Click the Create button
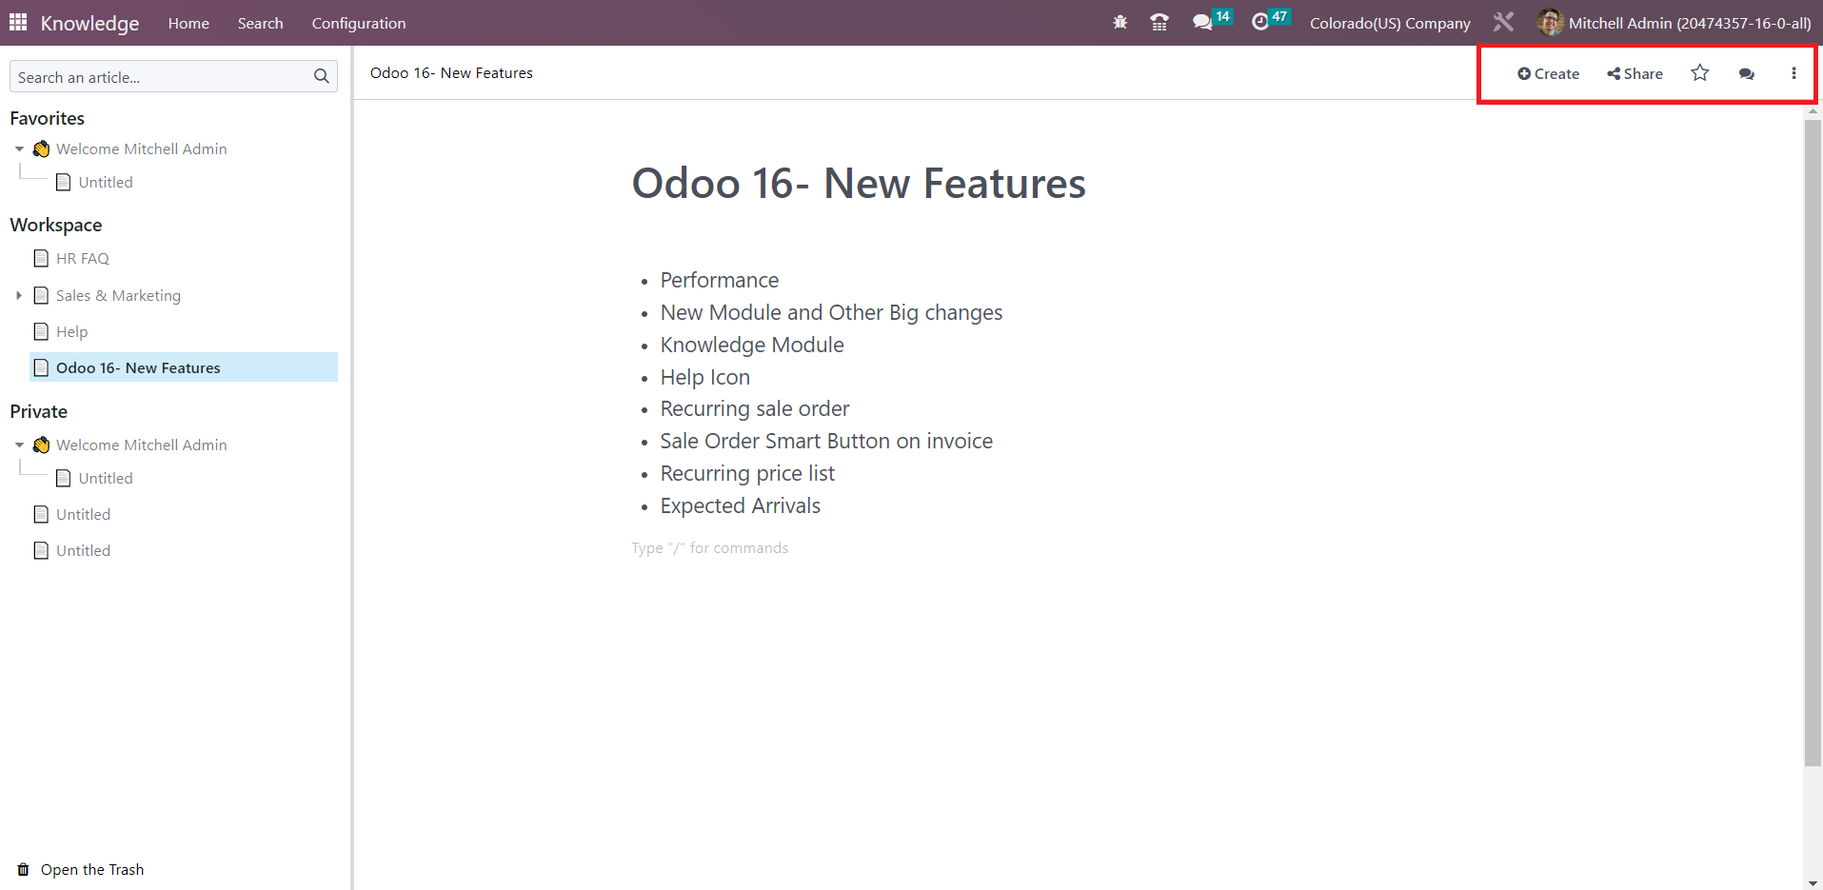Screen dimensions: 1823x890 [x=1549, y=73]
